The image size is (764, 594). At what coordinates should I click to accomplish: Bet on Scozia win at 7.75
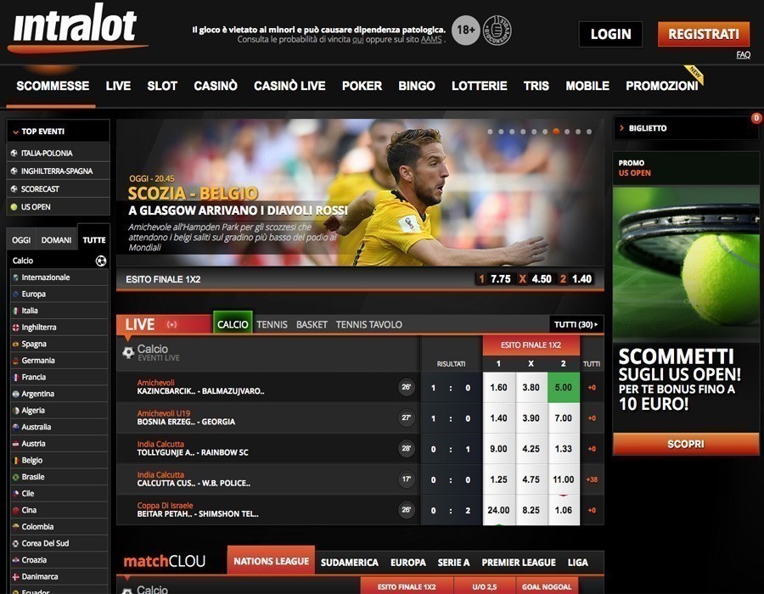click(x=495, y=279)
